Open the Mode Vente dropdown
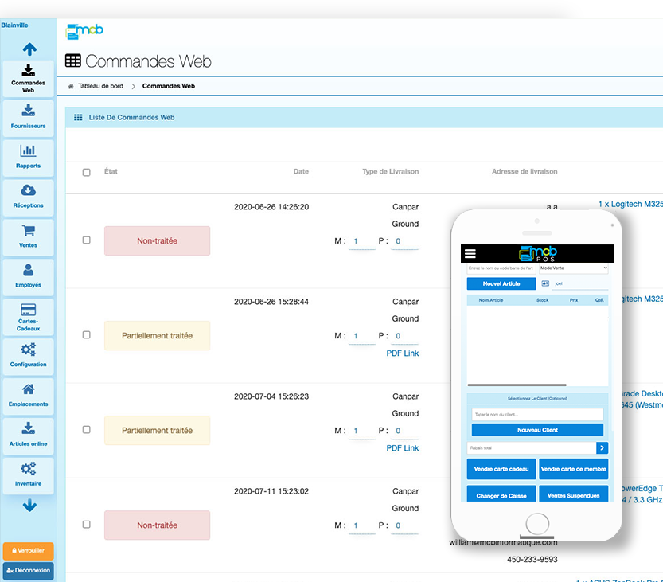The width and height of the screenshot is (663, 582). click(573, 269)
